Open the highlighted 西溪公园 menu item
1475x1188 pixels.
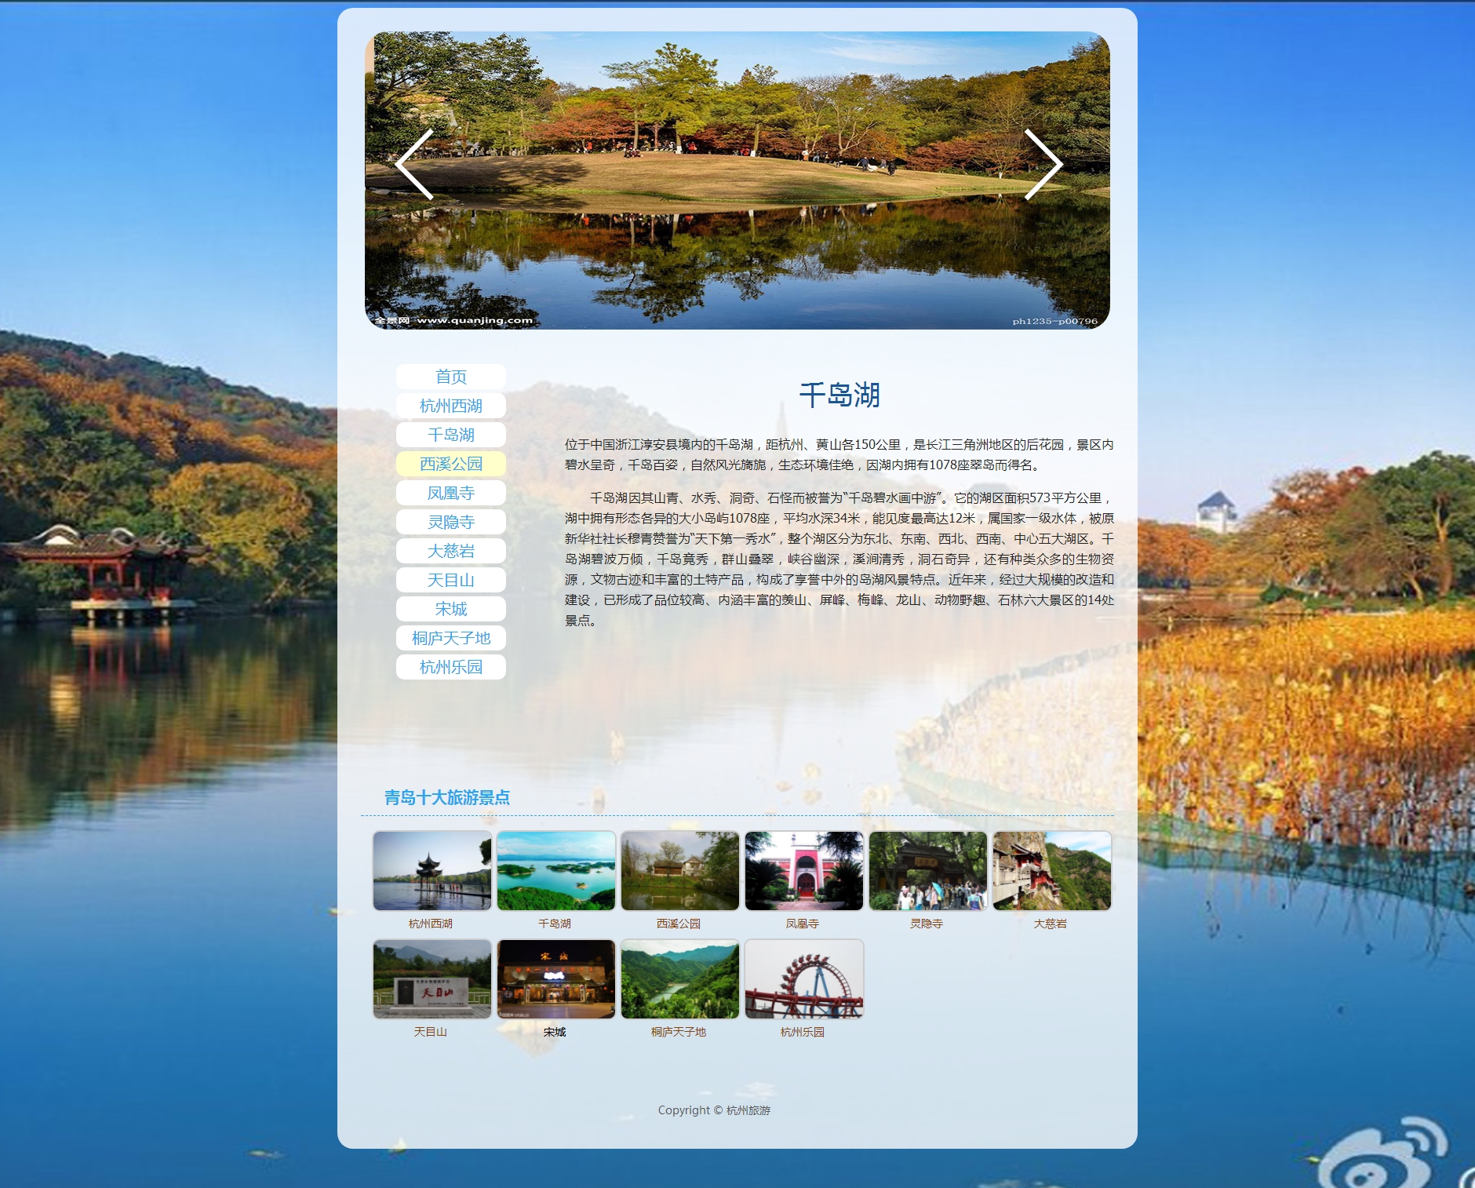pyautogui.click(x=450, y=464)
